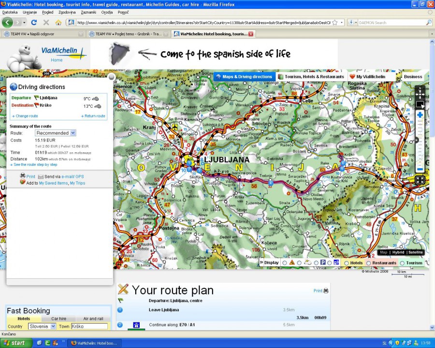Switch to the Tourism, Hotels & Restaurants tab
The image size is (435, 348).
(311, 76)
